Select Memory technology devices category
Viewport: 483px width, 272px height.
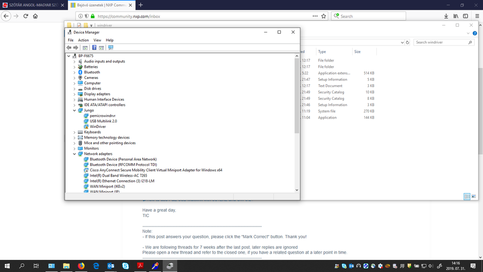tap(106, 137)
